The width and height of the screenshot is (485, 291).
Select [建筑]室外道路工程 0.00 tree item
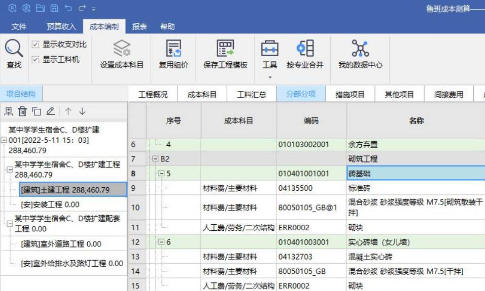point(61,244)
